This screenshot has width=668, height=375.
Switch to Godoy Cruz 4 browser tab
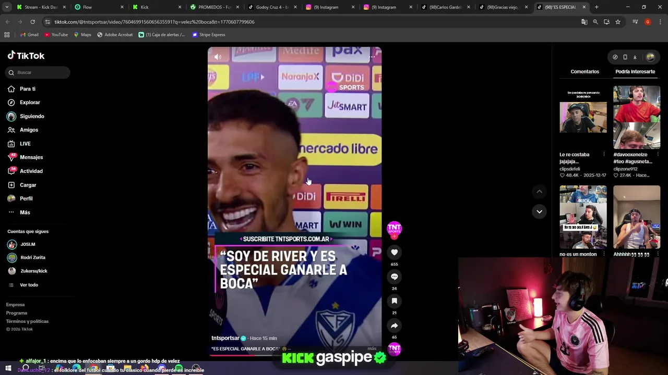(x=273, y=7)
